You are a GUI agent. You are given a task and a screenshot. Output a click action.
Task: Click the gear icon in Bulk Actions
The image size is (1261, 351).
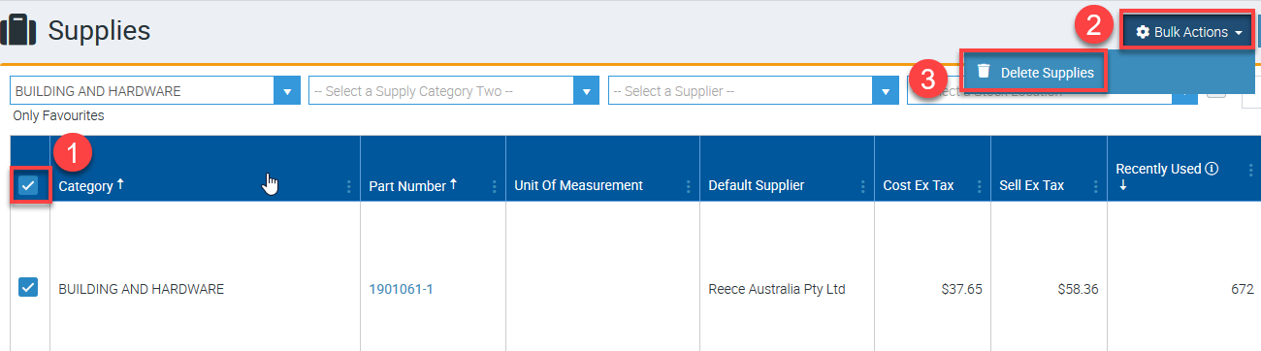[1143, 32]
